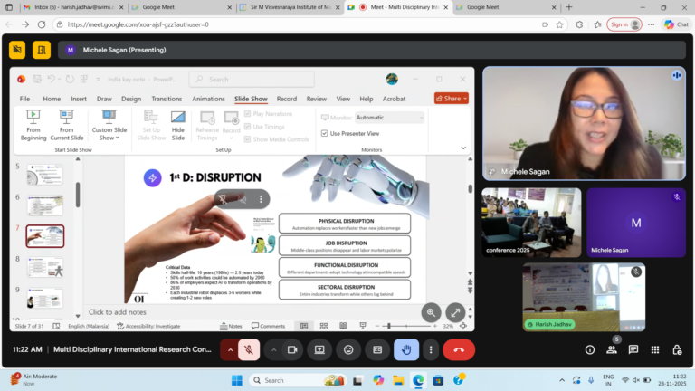The height and width of the screenshot is (391, 695).
Task: Show the people participants panel
Action: 612,349
